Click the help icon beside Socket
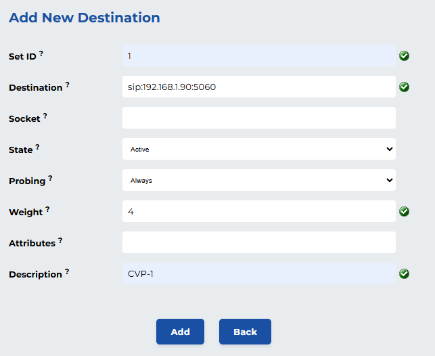 pyautogui.click(x=45, y=116)
